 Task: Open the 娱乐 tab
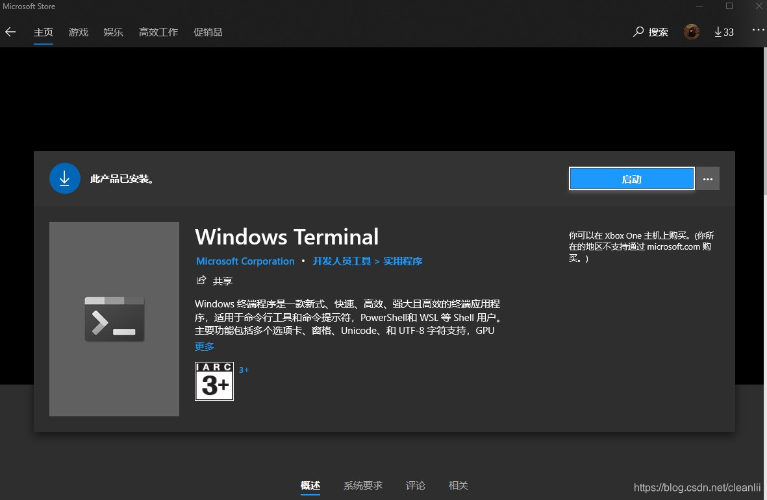point(114,32)
